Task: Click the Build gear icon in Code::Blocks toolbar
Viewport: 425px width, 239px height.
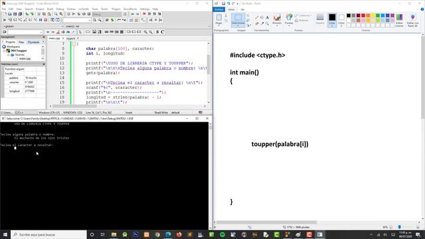Action: (68, 14)
